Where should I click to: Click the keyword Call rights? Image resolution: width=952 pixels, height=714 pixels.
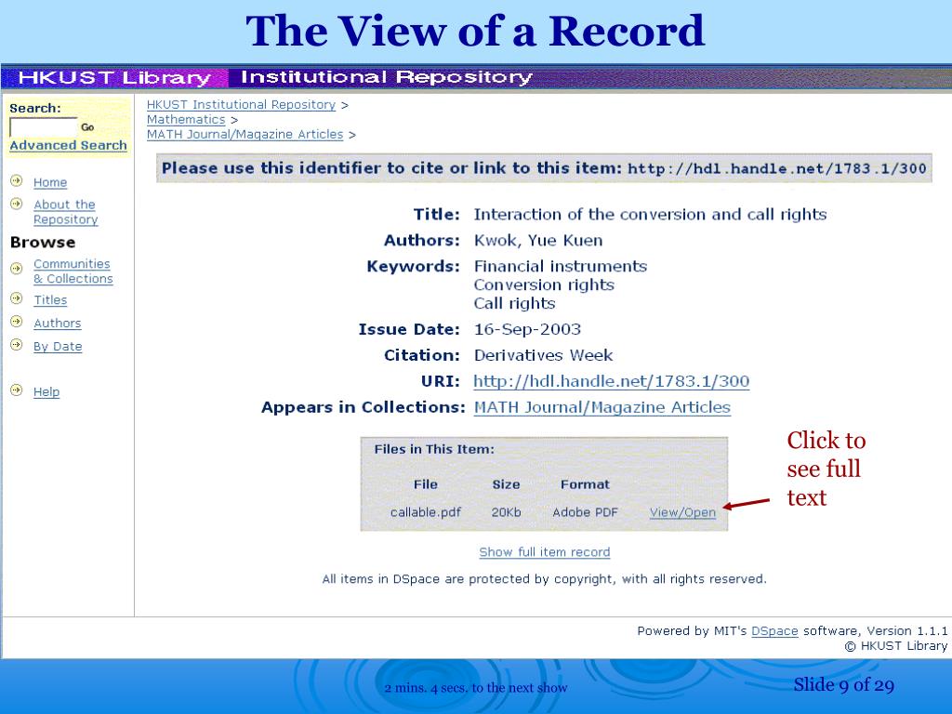point(514,304)
